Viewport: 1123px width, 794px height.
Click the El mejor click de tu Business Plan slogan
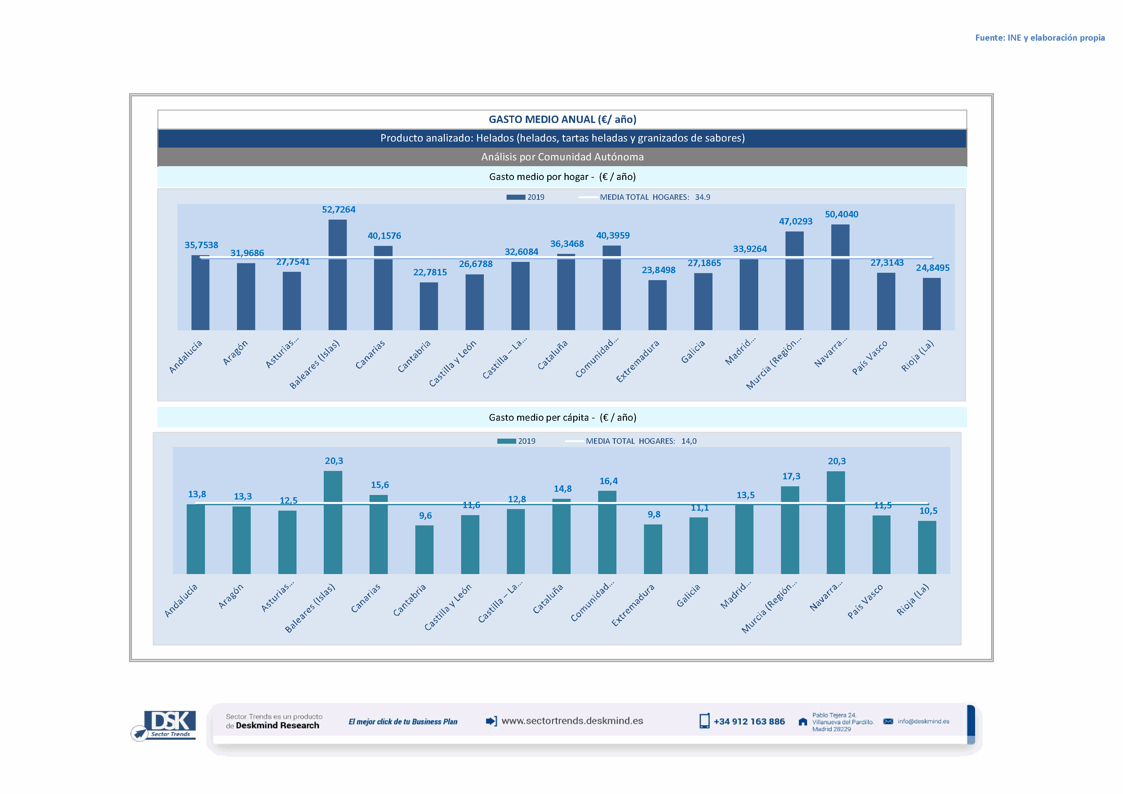click(403, 722)
